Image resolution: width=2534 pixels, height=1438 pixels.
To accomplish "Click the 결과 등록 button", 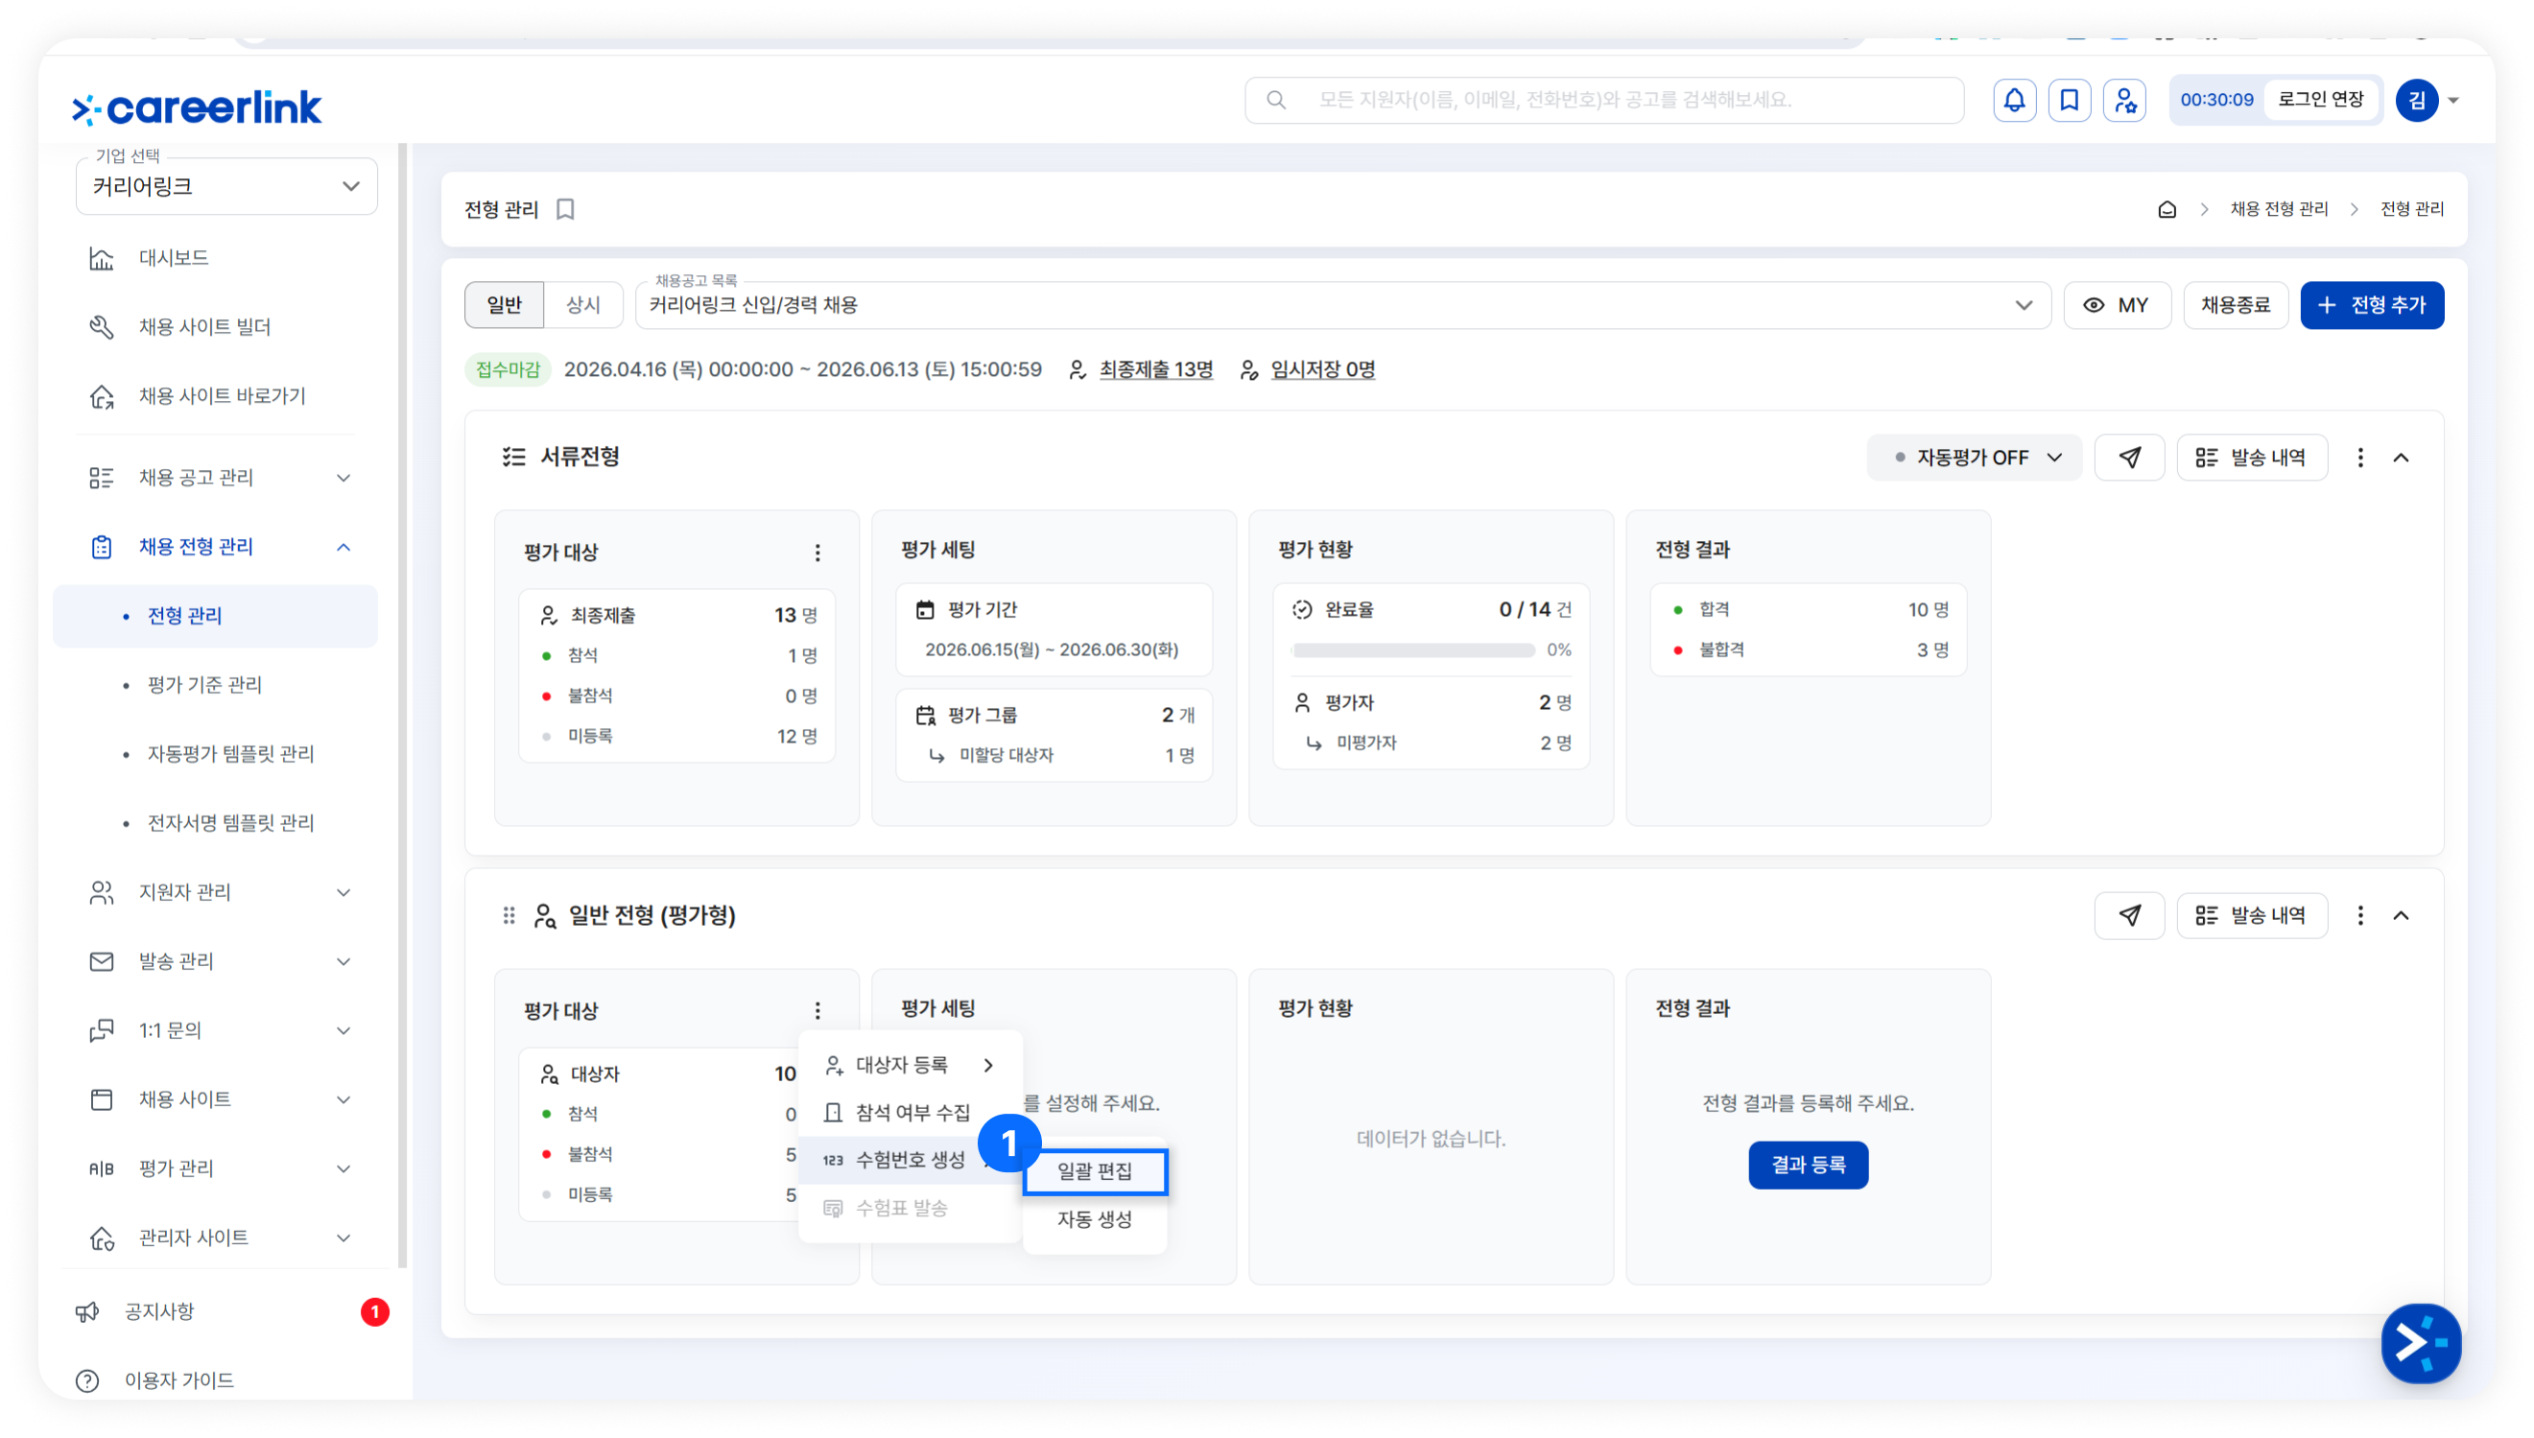I will tap(1809, 1166).
